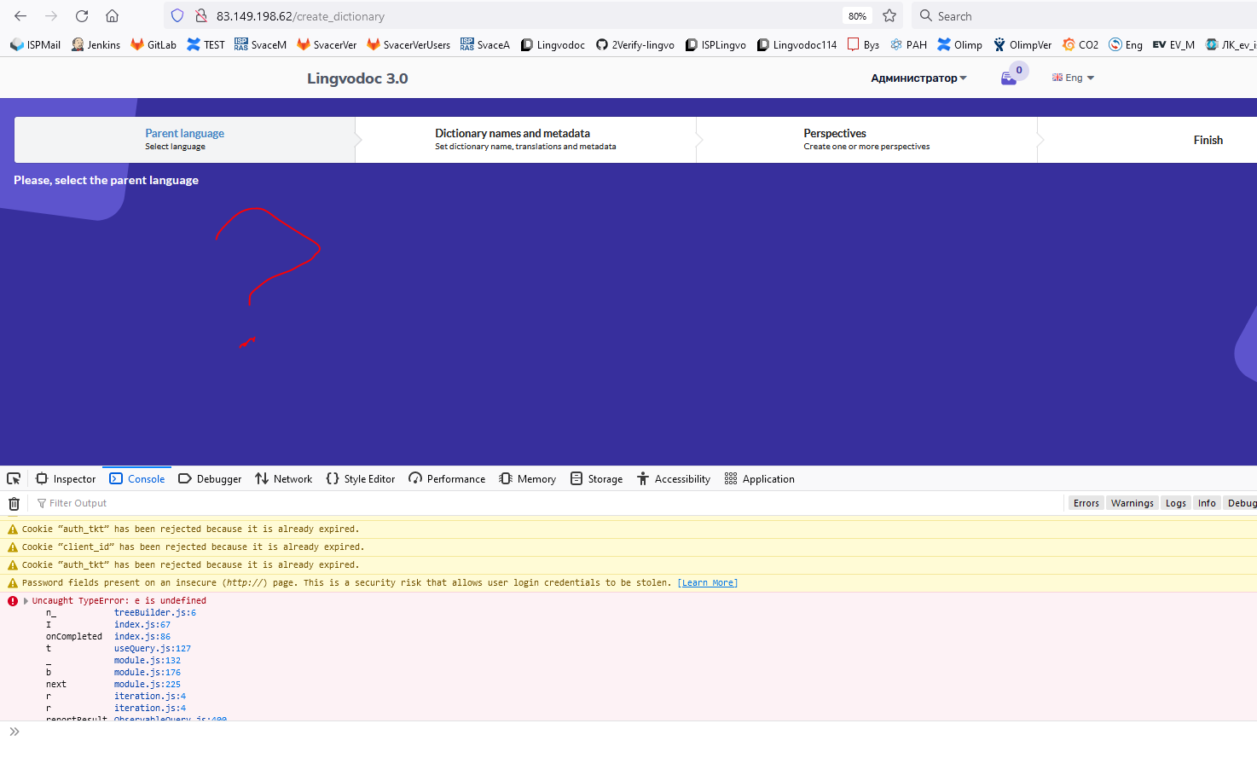This screenshot has width=1257, height=758.
Task: Go back with the browser back arrow
Action: coord(20,16)
